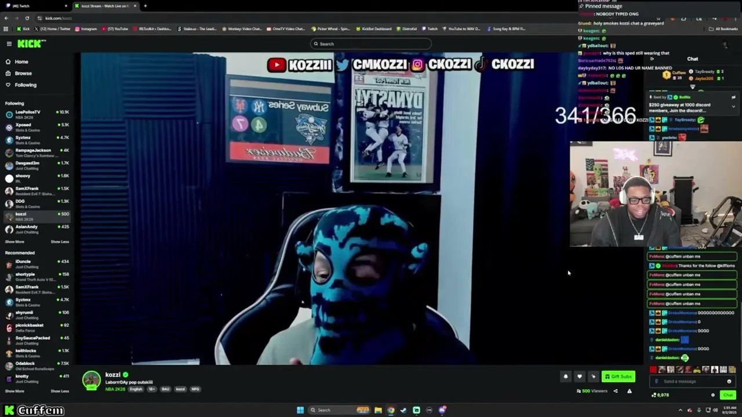Click the sparkle icon button beside Gift Subs

point(593,377)
